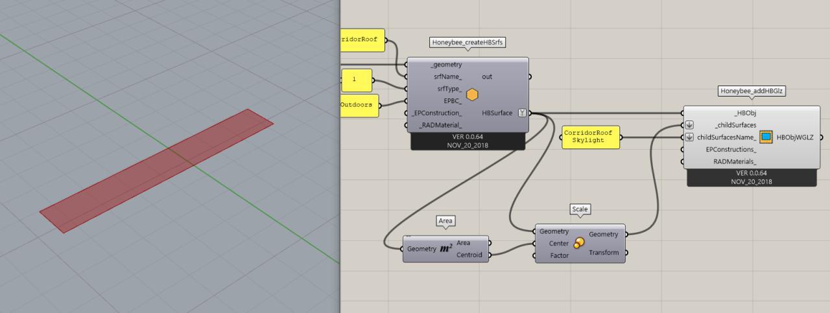Click the _geometry input on createHBSrfs
Screen dimensions: 830x313
pos(445,64)
